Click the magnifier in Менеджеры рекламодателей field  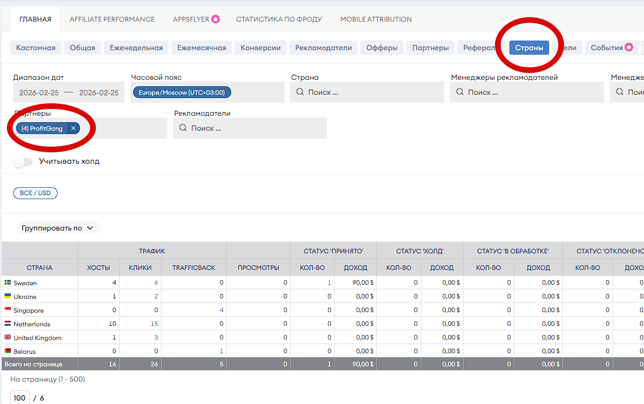460,92
